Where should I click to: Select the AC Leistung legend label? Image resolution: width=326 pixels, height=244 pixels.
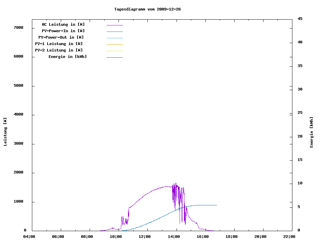pos(63,24)
